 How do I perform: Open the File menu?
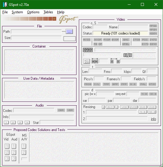pyautogui.click(x=5, y=12)
